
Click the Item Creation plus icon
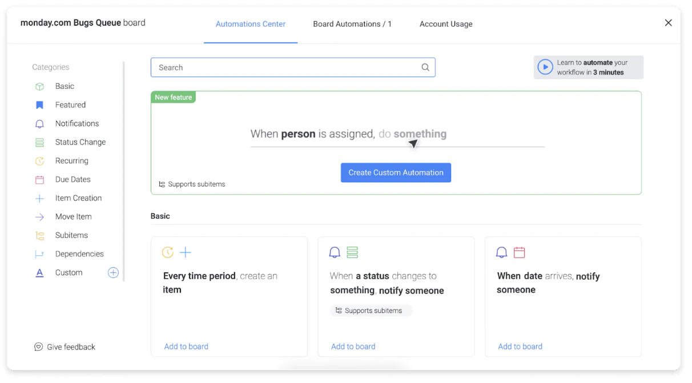[x=39, y=198]
